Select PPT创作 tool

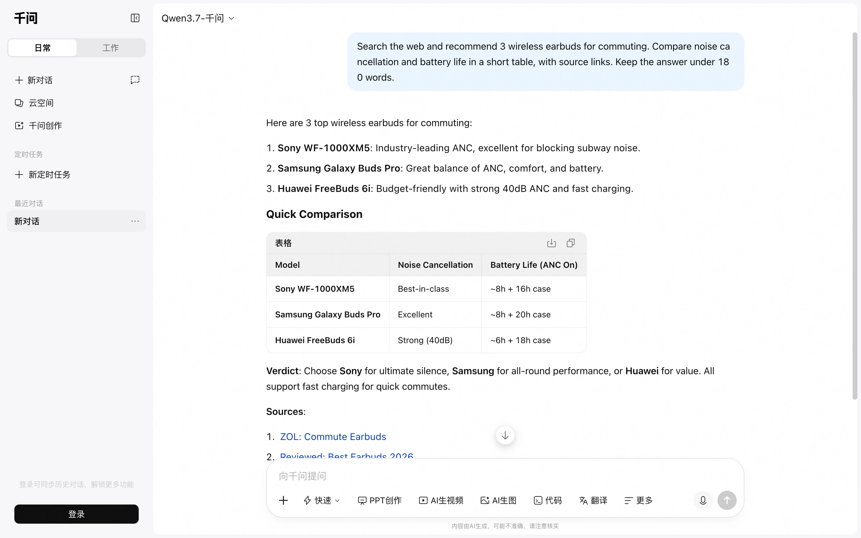(x=380, y=500)
